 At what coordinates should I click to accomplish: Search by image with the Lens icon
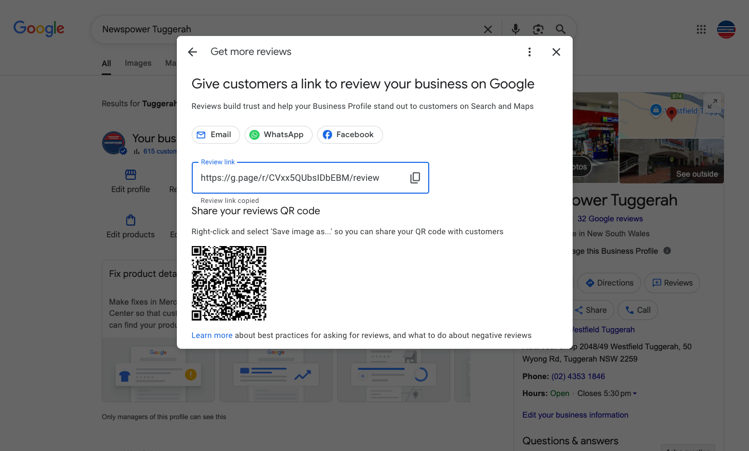[x=538, y=29]
